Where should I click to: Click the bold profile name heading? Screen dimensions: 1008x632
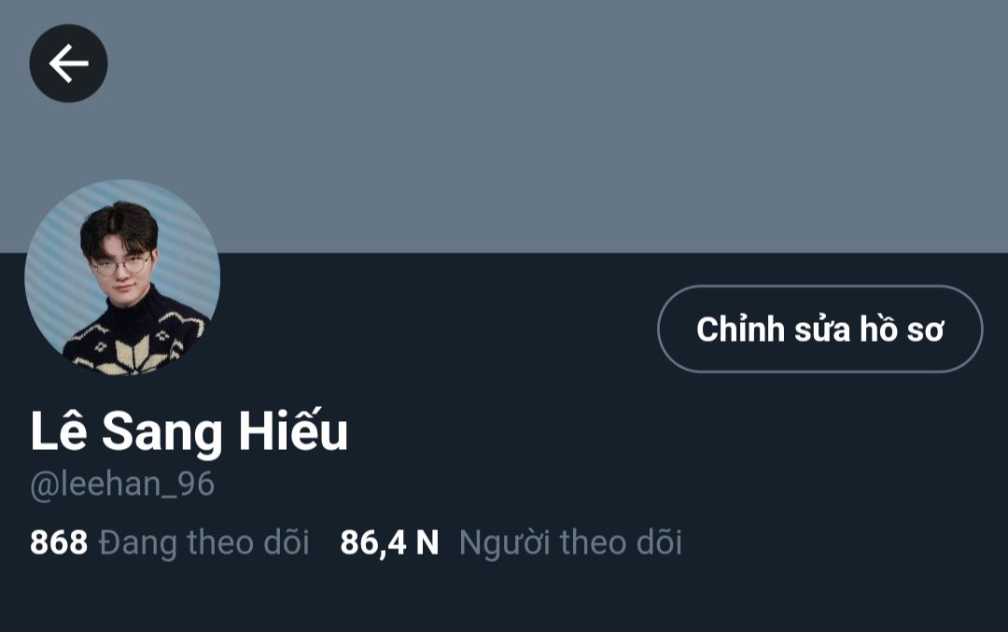point(189,431)
